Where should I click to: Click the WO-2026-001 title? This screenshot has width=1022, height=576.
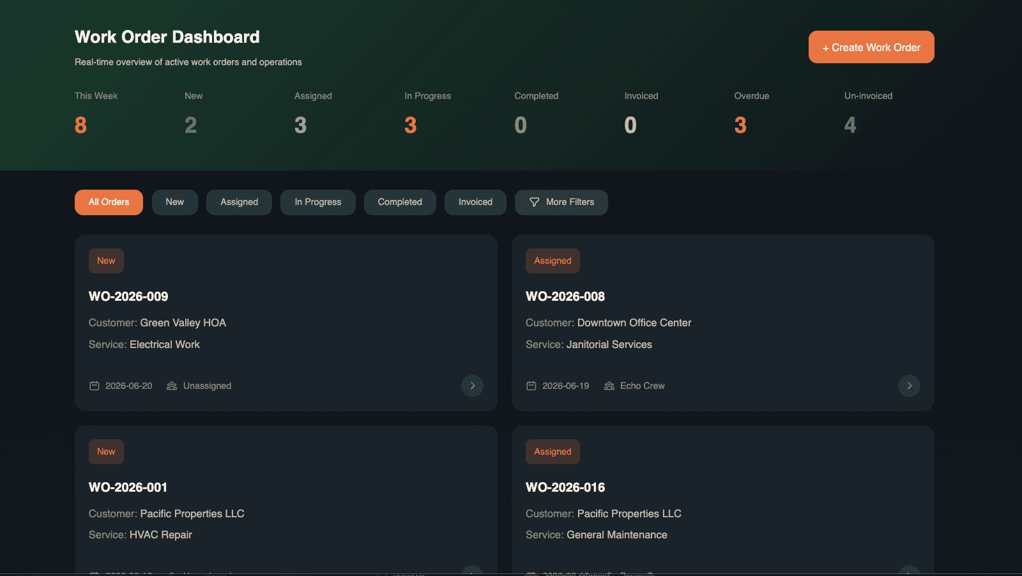click(128, 487)
